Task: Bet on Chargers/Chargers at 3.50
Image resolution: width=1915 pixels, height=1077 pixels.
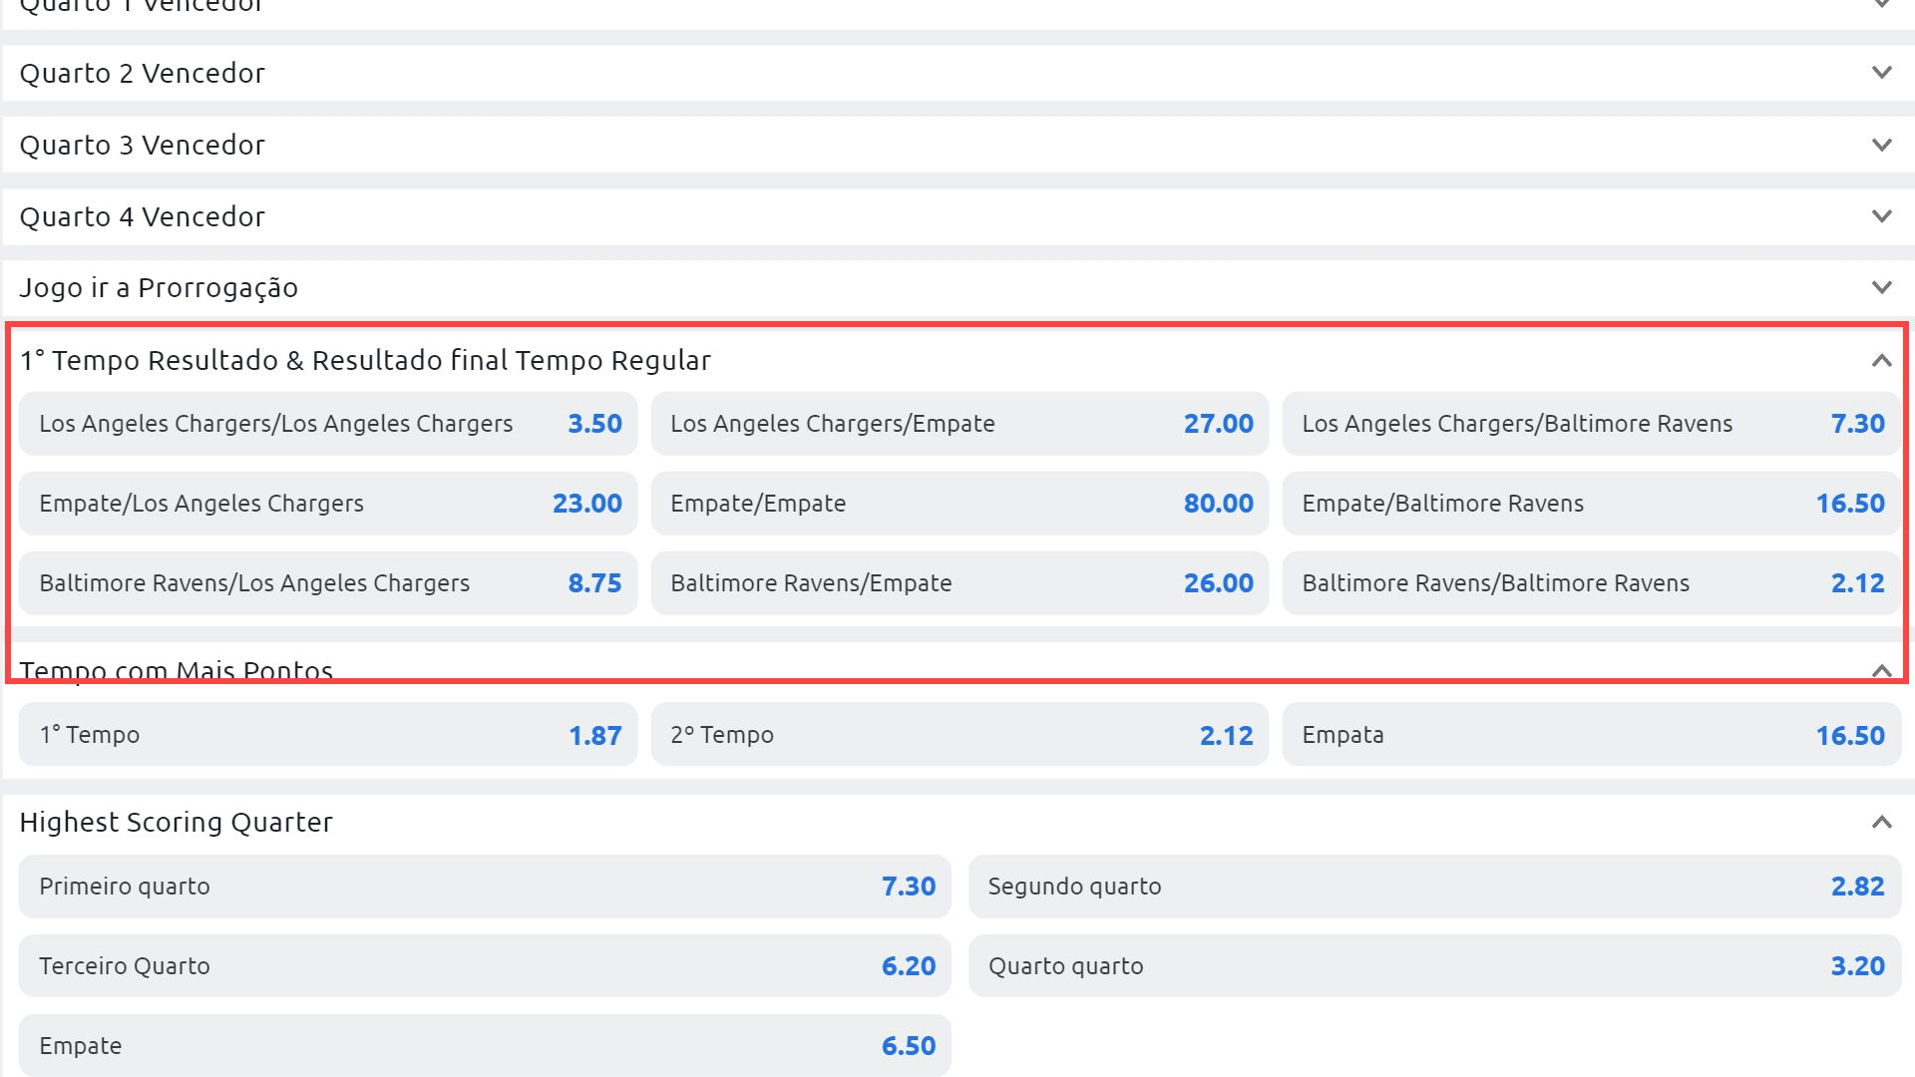Action: 328,424
